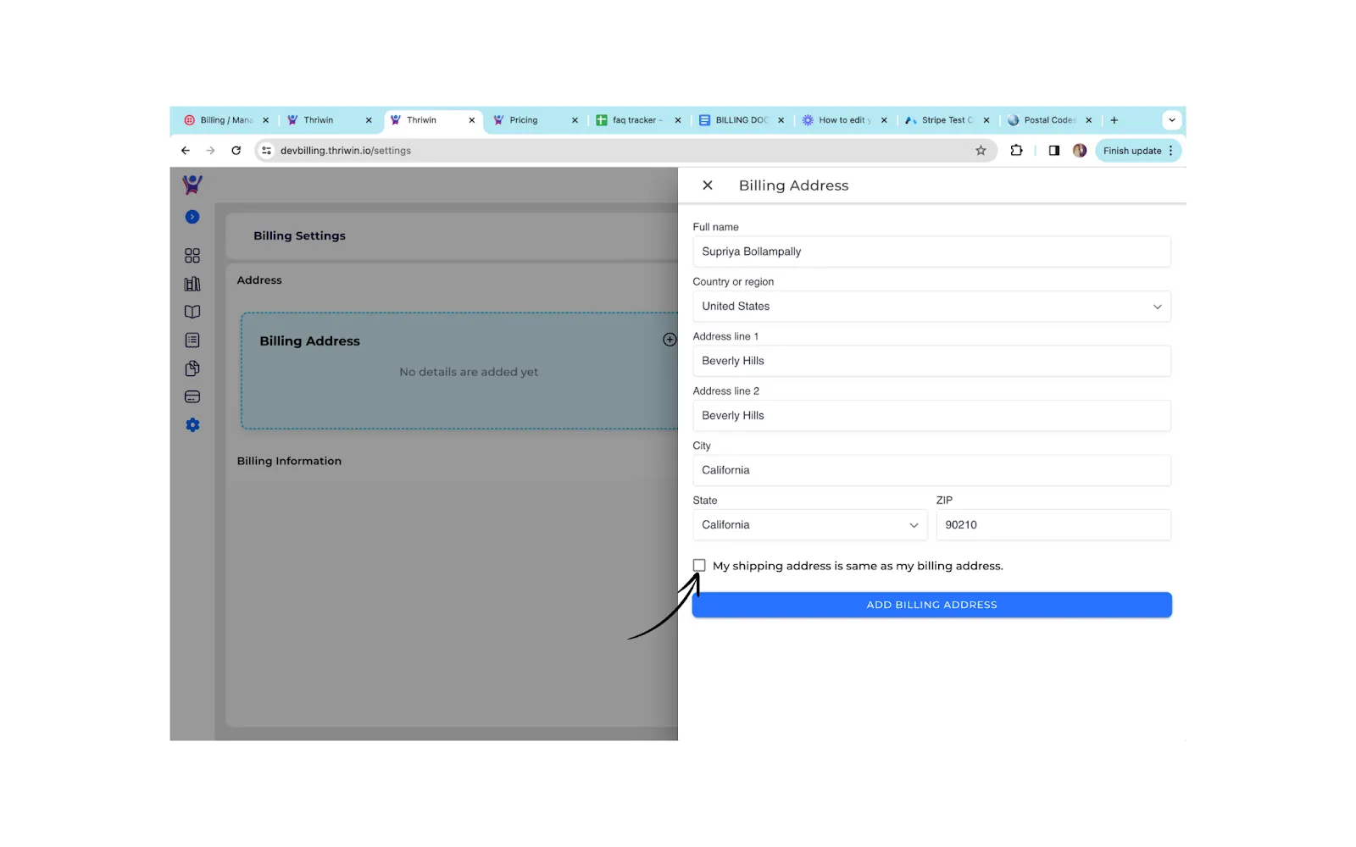Go forward in browser history
The width and height of the screenshot is (1356, 847).
(211, 151)
